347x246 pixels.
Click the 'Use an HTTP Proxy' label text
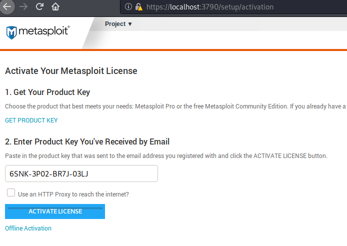pos(73,194)
